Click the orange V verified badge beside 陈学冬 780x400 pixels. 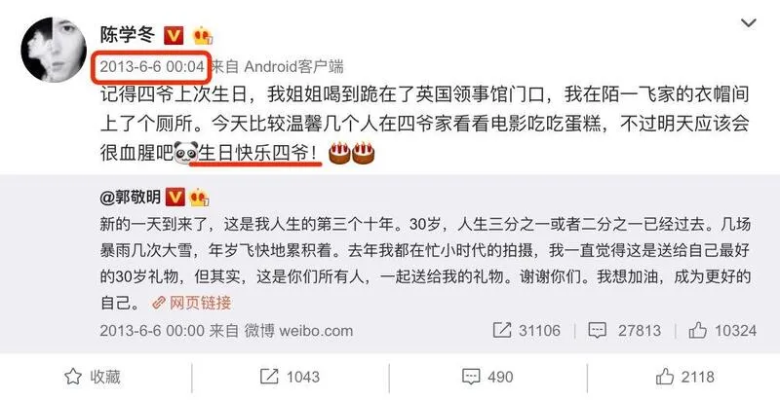click(174, 36)
